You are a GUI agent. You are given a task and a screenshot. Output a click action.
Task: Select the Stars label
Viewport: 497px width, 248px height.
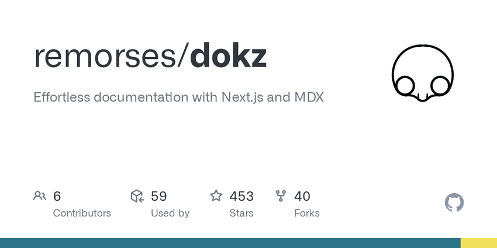[x=241, y=213]
